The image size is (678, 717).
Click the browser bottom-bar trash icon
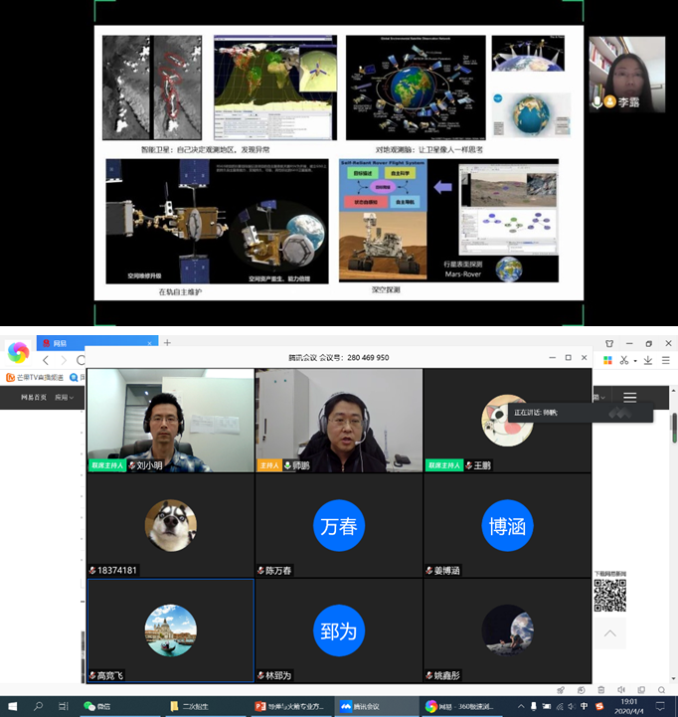[600, 689]
